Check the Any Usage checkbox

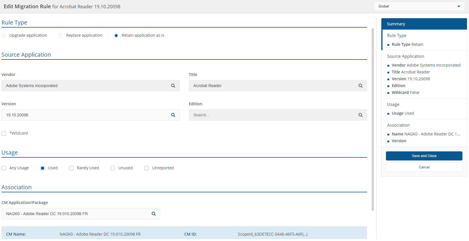(4, 168)
